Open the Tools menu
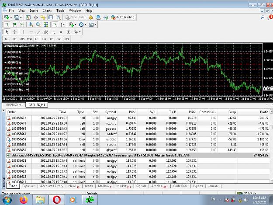 60,10
